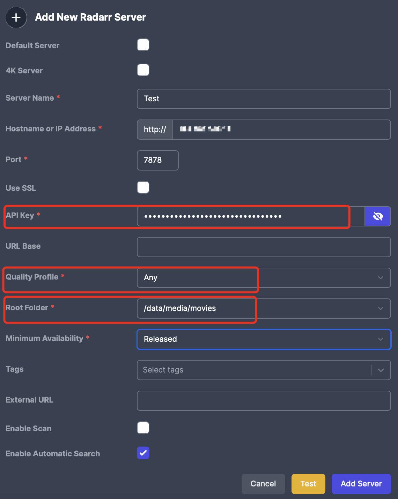Select the URL Base text field
Image resolution: width=398 pixels, height=499 pixels.
(x=264, y=247)
